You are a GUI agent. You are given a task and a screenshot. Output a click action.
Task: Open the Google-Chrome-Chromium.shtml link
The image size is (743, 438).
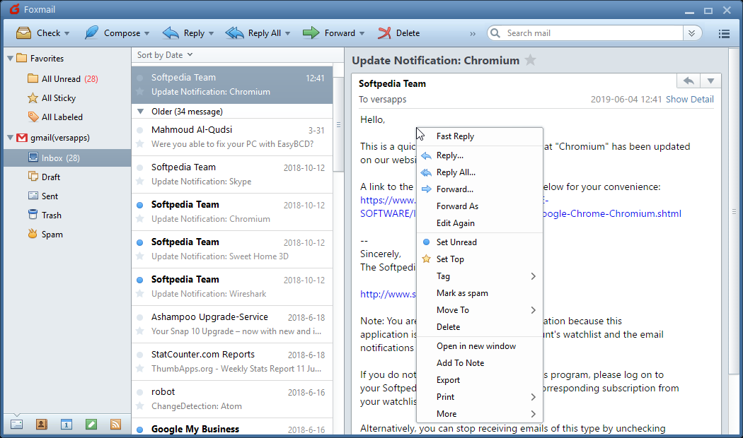612,213
